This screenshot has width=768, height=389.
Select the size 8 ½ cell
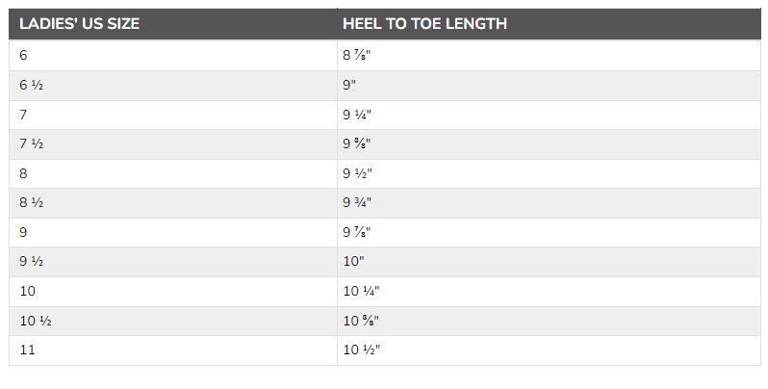coord(173,203)
